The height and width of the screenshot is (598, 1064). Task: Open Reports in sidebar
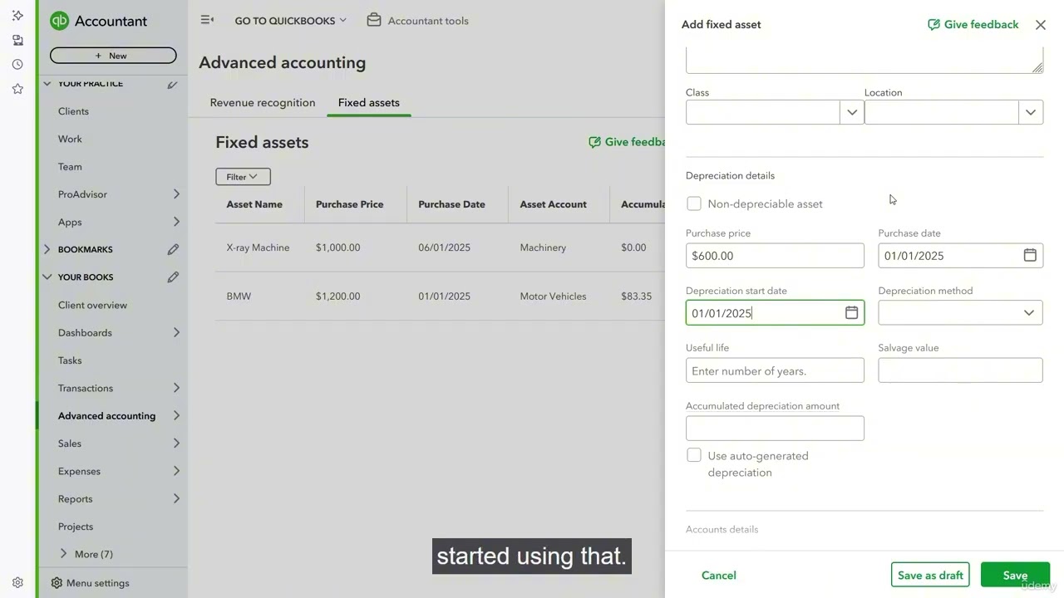click(75, 499)
